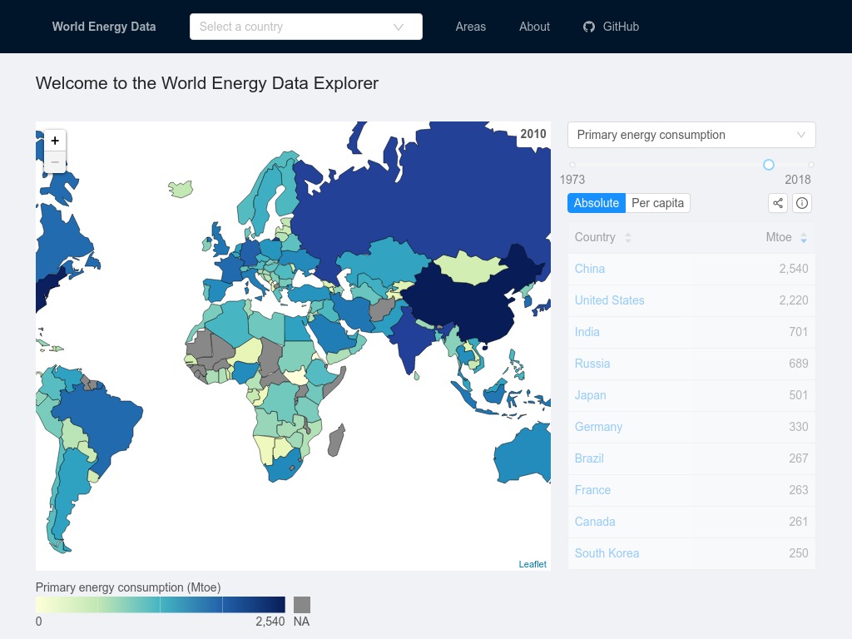Click the share icon button
Screen dimensions: 852x639
[778, 203]
